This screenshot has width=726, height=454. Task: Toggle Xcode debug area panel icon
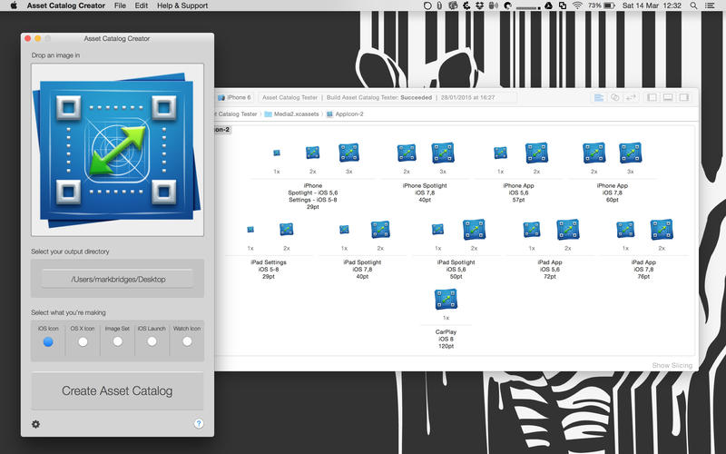pos(668,97)
